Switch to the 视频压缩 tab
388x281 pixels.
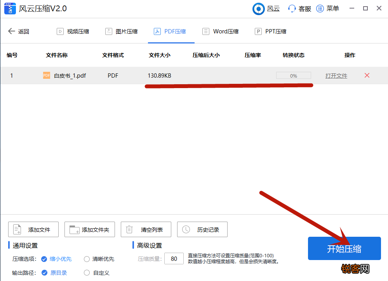(x=73, y=31)
